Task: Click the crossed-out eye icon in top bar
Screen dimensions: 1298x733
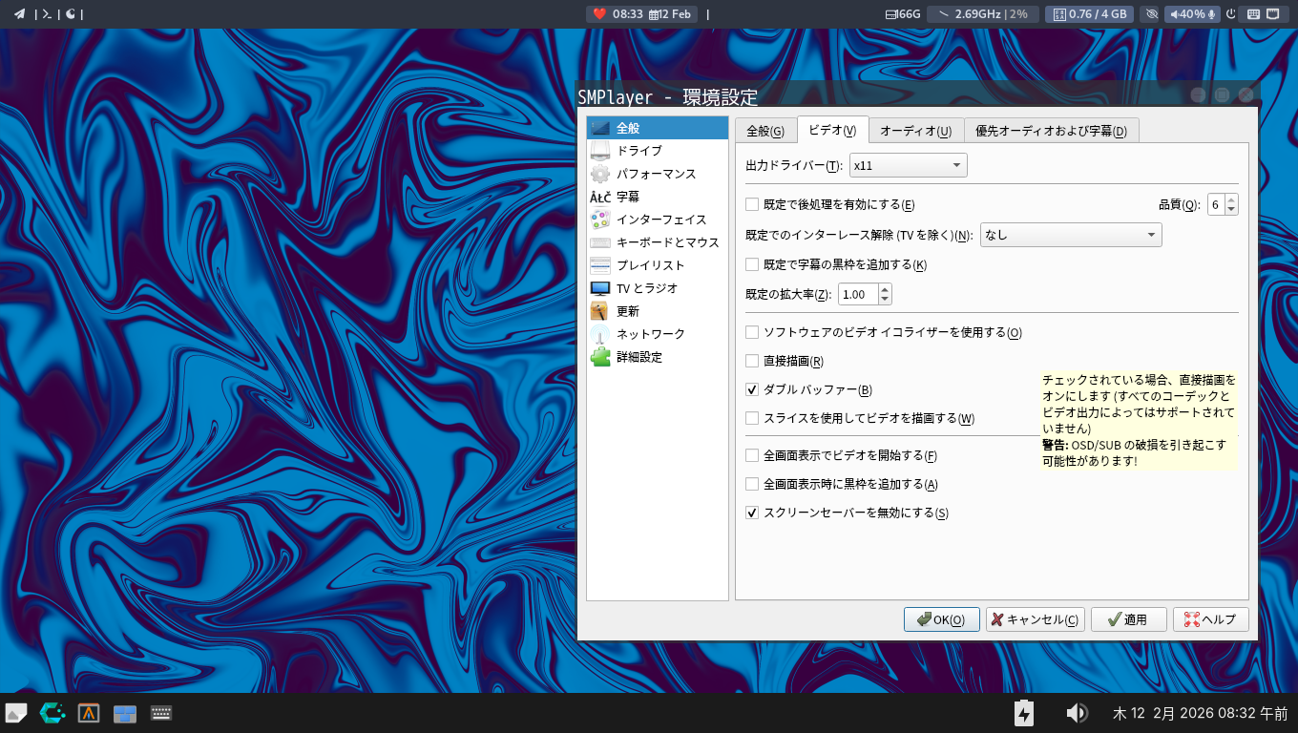Action: [x=1151, y=13]
